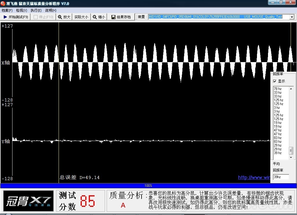Click the 放大 zoom-in magnifier button

tap(64, 17)
